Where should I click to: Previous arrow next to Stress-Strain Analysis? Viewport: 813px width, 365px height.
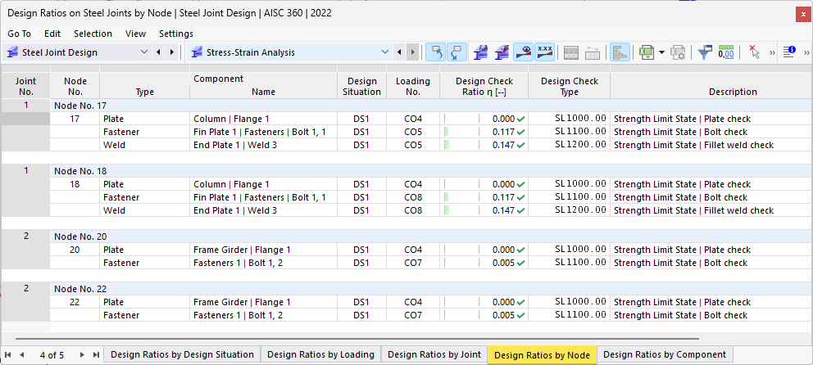399,52
